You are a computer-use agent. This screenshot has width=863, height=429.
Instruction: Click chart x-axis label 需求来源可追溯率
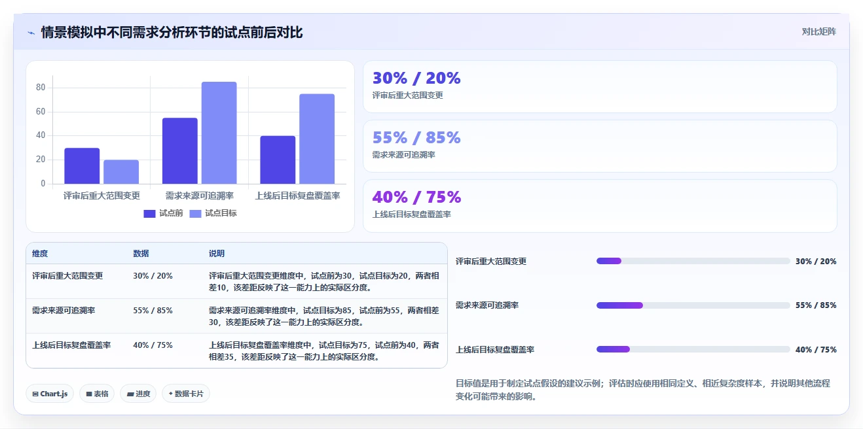point(200,196)
